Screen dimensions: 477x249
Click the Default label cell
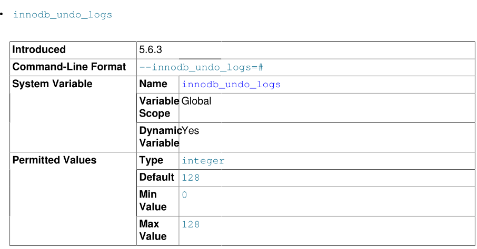pyautogui.click(x=156, y=177)
